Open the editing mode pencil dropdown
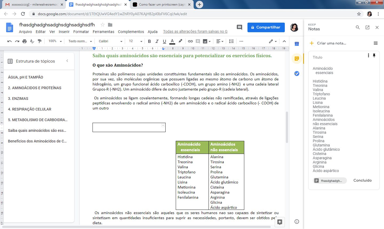 pyautogui.click(x=273, y=41)
